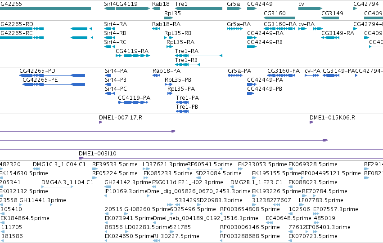The width and height of the screenshot is (383, 243).
Task: Click EST EK184864.5prime
Action: 2,223
